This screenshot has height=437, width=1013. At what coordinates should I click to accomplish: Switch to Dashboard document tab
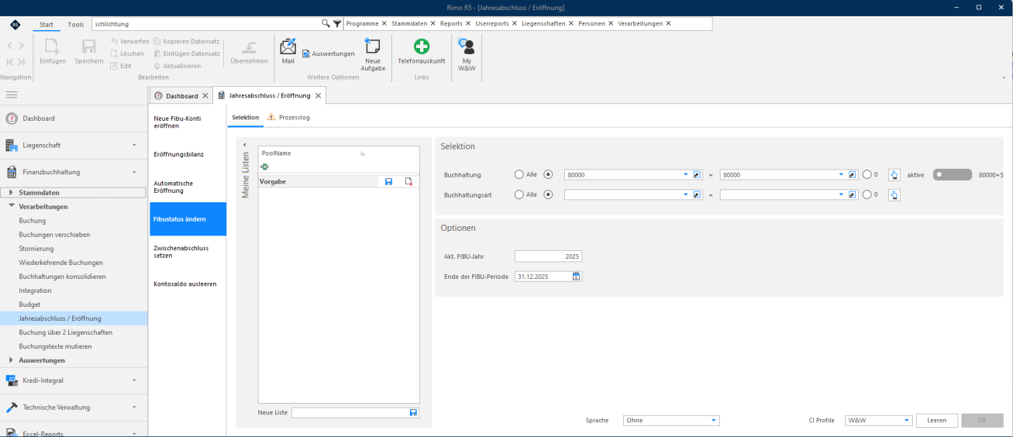click(x=181, y=96)
